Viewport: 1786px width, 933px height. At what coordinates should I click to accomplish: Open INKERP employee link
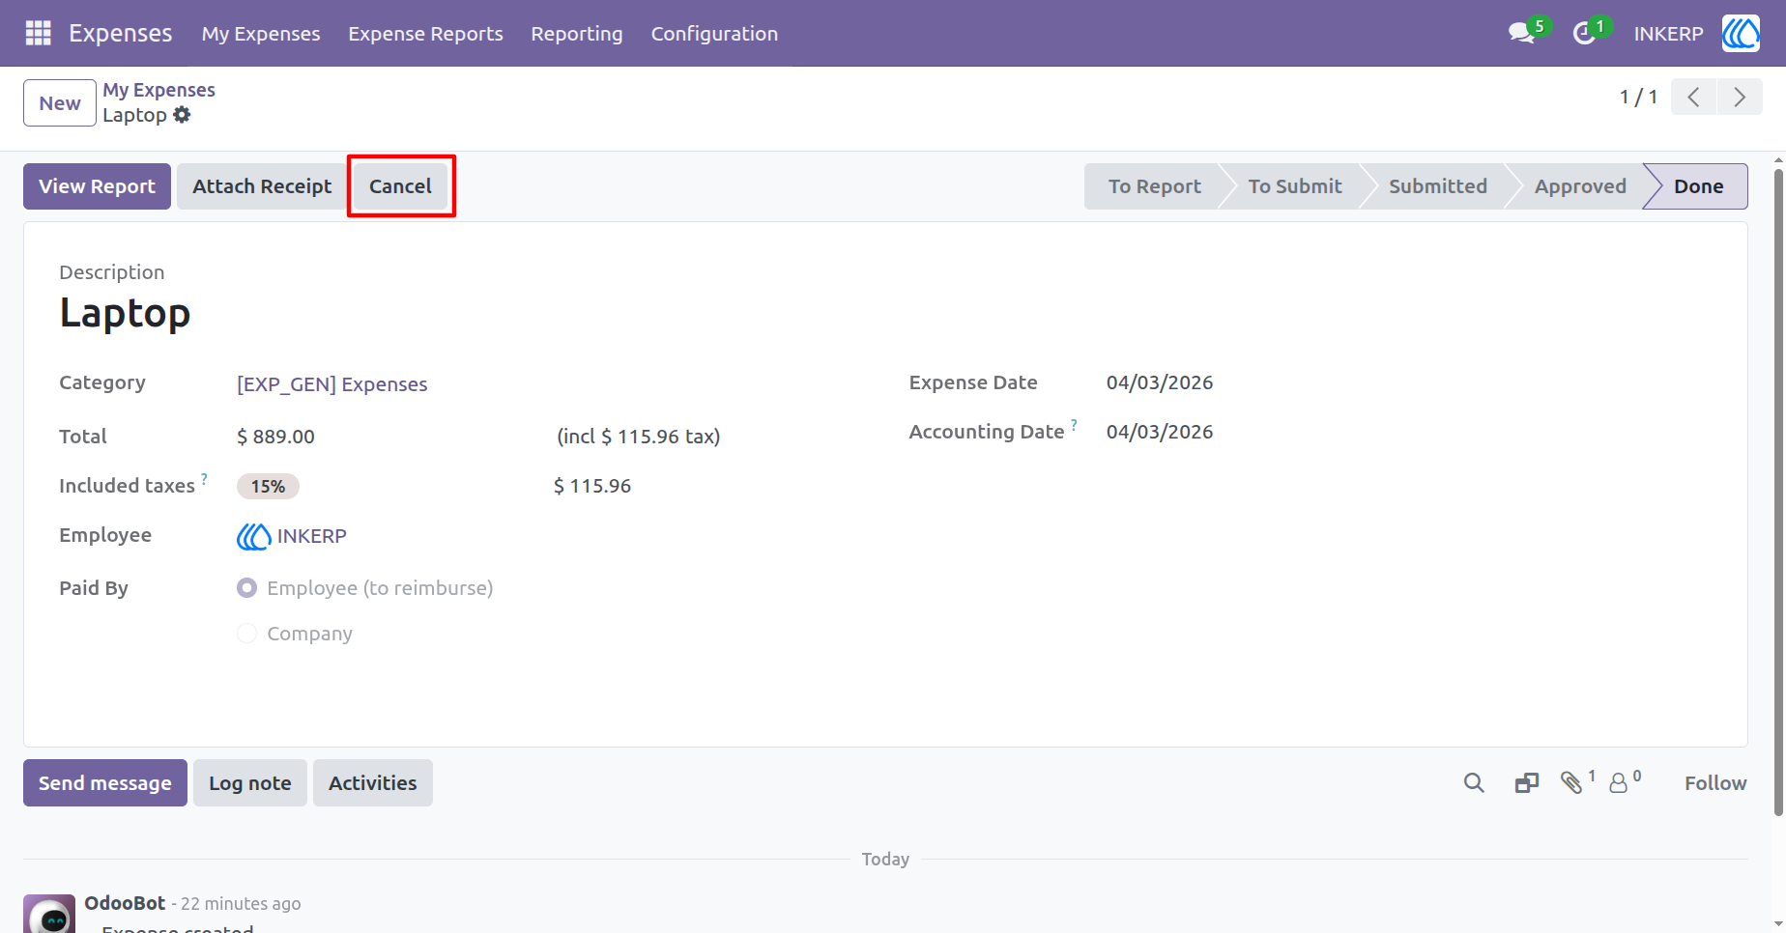[311, 536]
